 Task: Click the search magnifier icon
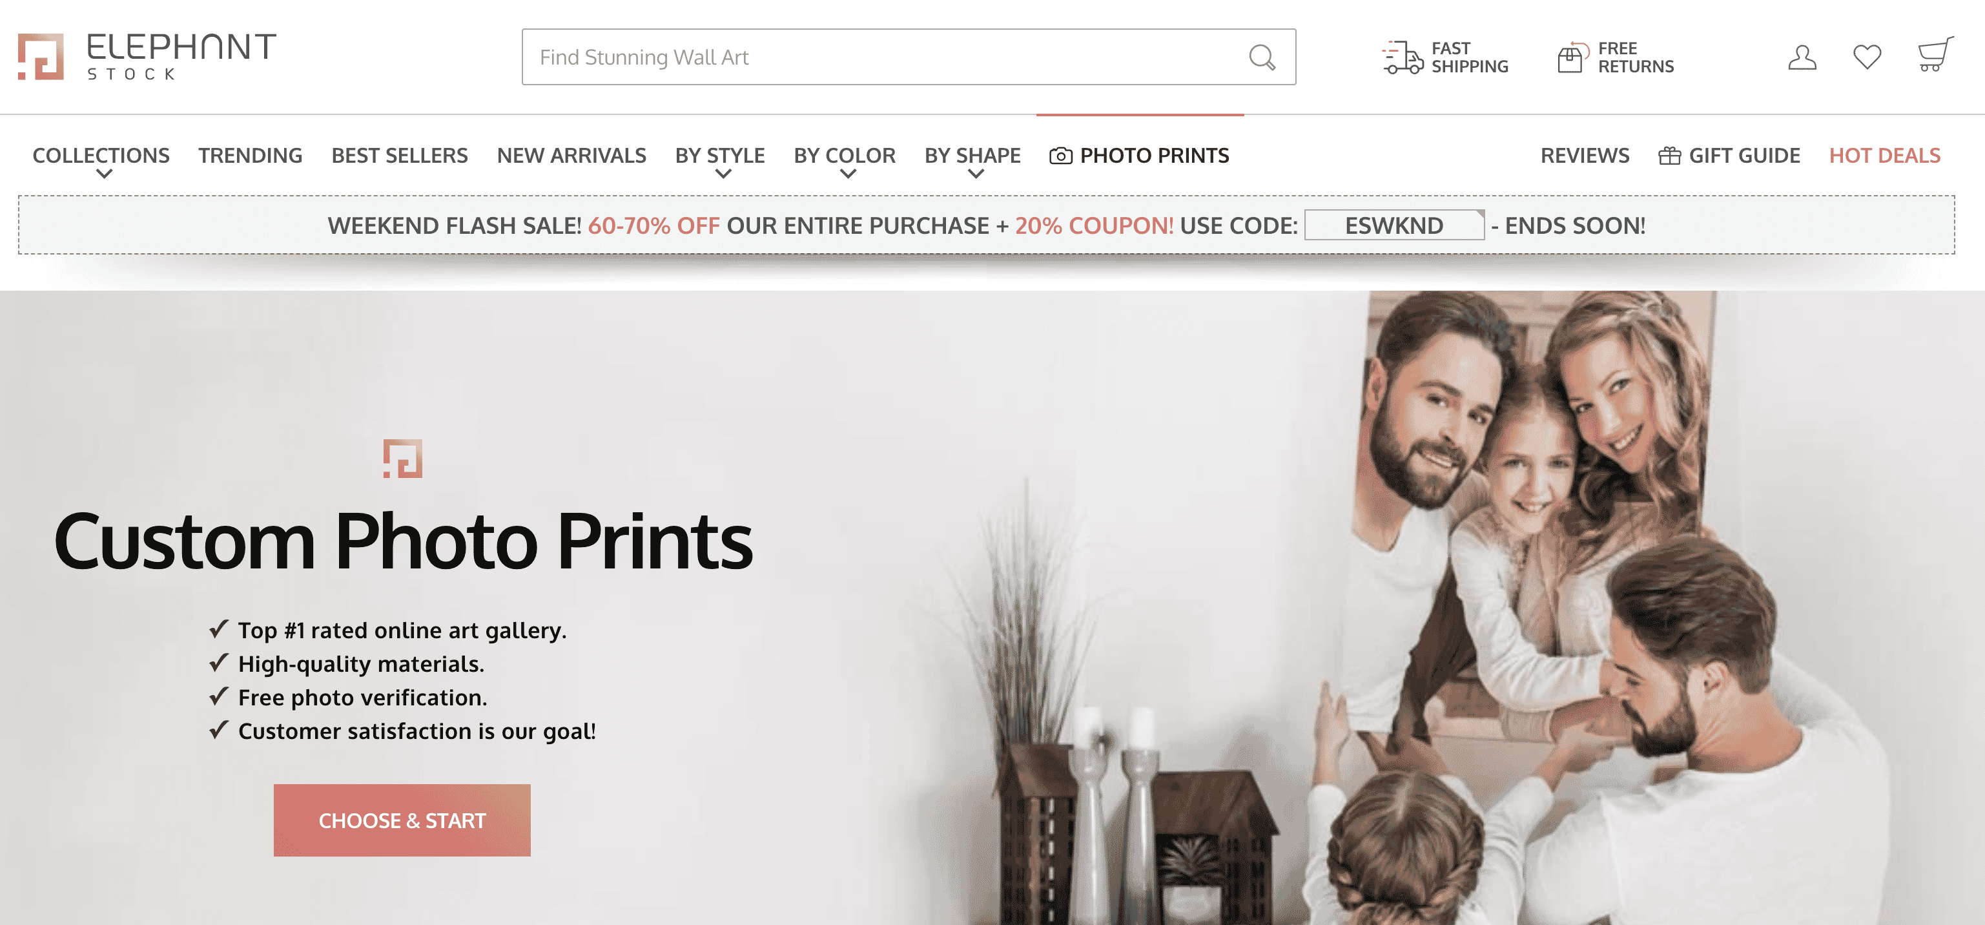point(1261,57)
